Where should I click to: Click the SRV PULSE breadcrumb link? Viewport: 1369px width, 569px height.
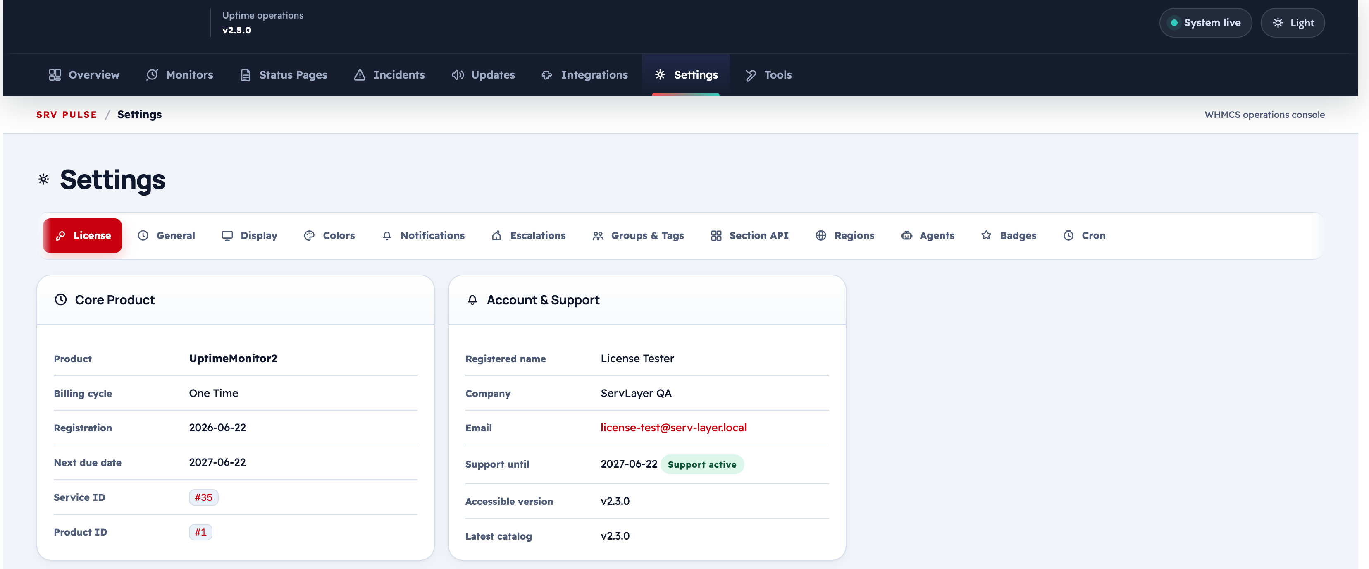pos(67,115)
